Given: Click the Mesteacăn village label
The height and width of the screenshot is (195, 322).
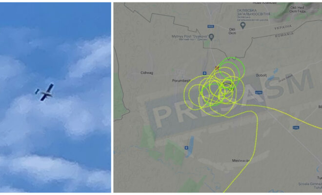Looking at the screenshot, I should click(241, 160).
